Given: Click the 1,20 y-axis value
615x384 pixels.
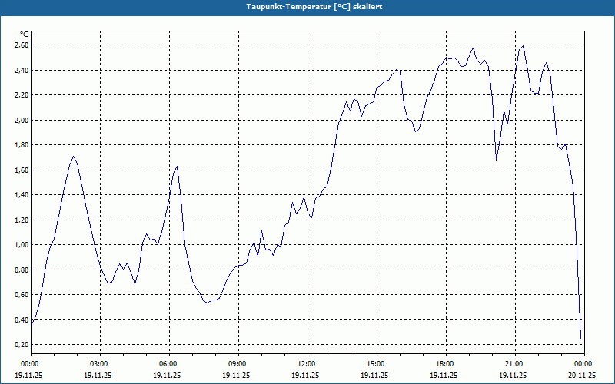Looking at the screenshot, I should coord(23,220).
